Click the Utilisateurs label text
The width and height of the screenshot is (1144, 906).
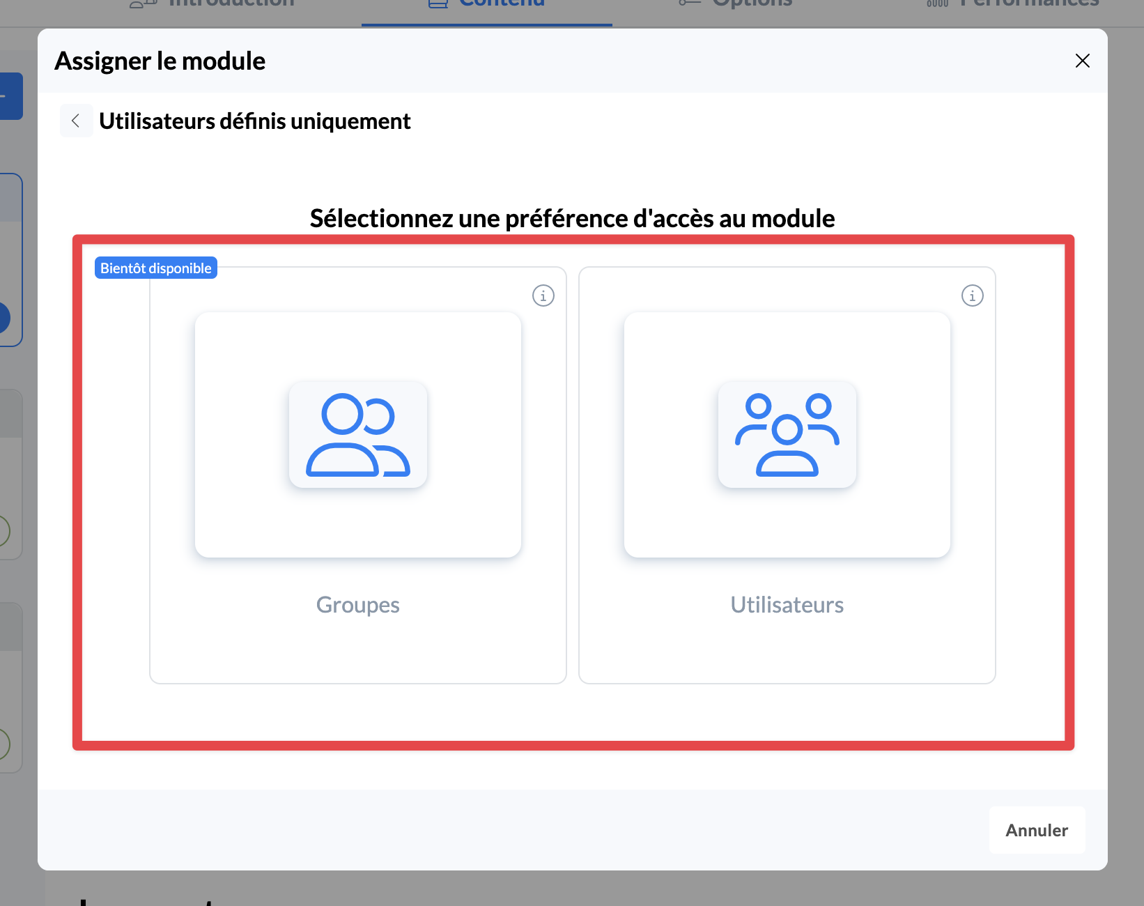787,604
